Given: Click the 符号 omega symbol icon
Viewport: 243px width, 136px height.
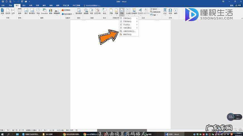Looking at the screenshot, I should tap(170, 11).
